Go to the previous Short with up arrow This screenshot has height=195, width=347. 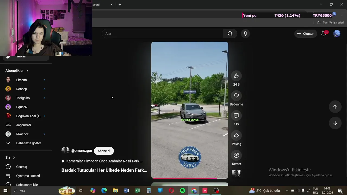tap(335, 107)
